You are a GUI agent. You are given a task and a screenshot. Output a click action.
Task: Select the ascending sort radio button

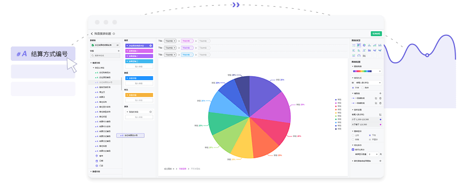pyautogui.click(x=353, y=88)
